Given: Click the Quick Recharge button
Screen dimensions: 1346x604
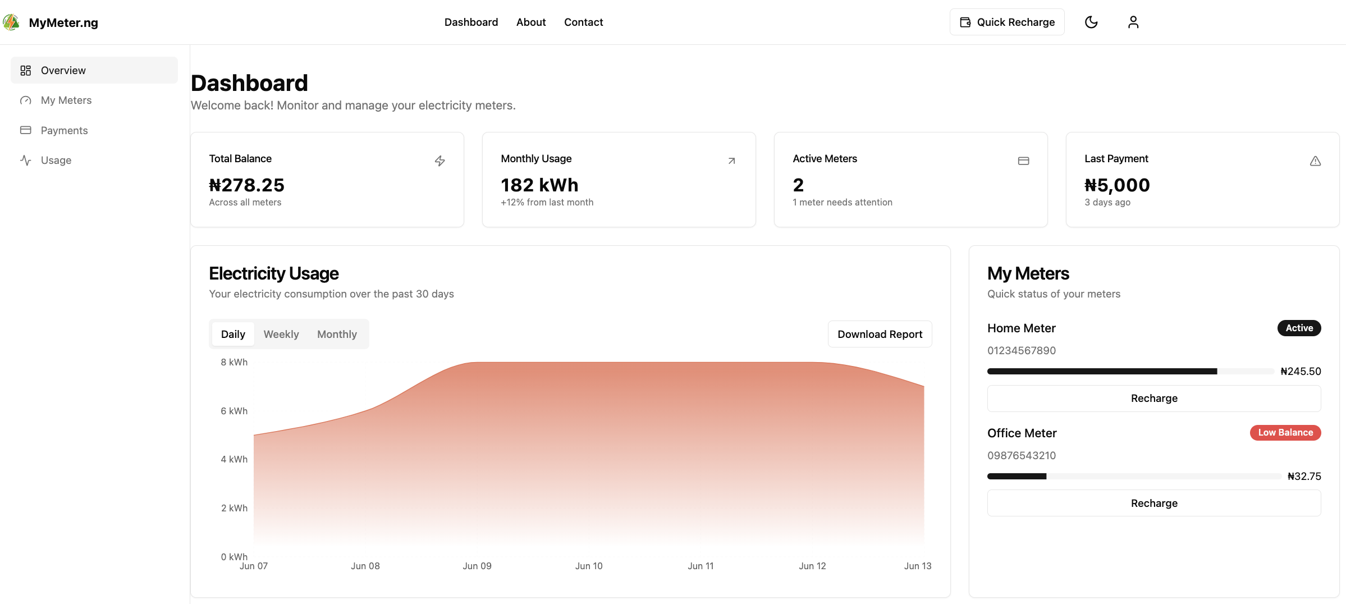Looking at the screenshot, I should (x=1006, y=22).
